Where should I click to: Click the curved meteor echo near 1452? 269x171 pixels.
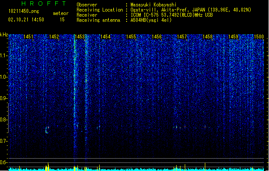[47, 130]
